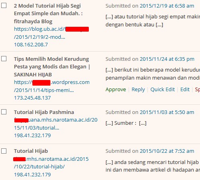Open date link 2015/11/03 at 5:50 am
This screenshot has width=200, height=180.
pos(167,112)
